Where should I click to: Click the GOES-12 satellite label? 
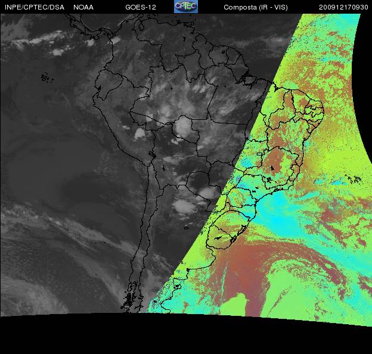(x=141, y=7)
